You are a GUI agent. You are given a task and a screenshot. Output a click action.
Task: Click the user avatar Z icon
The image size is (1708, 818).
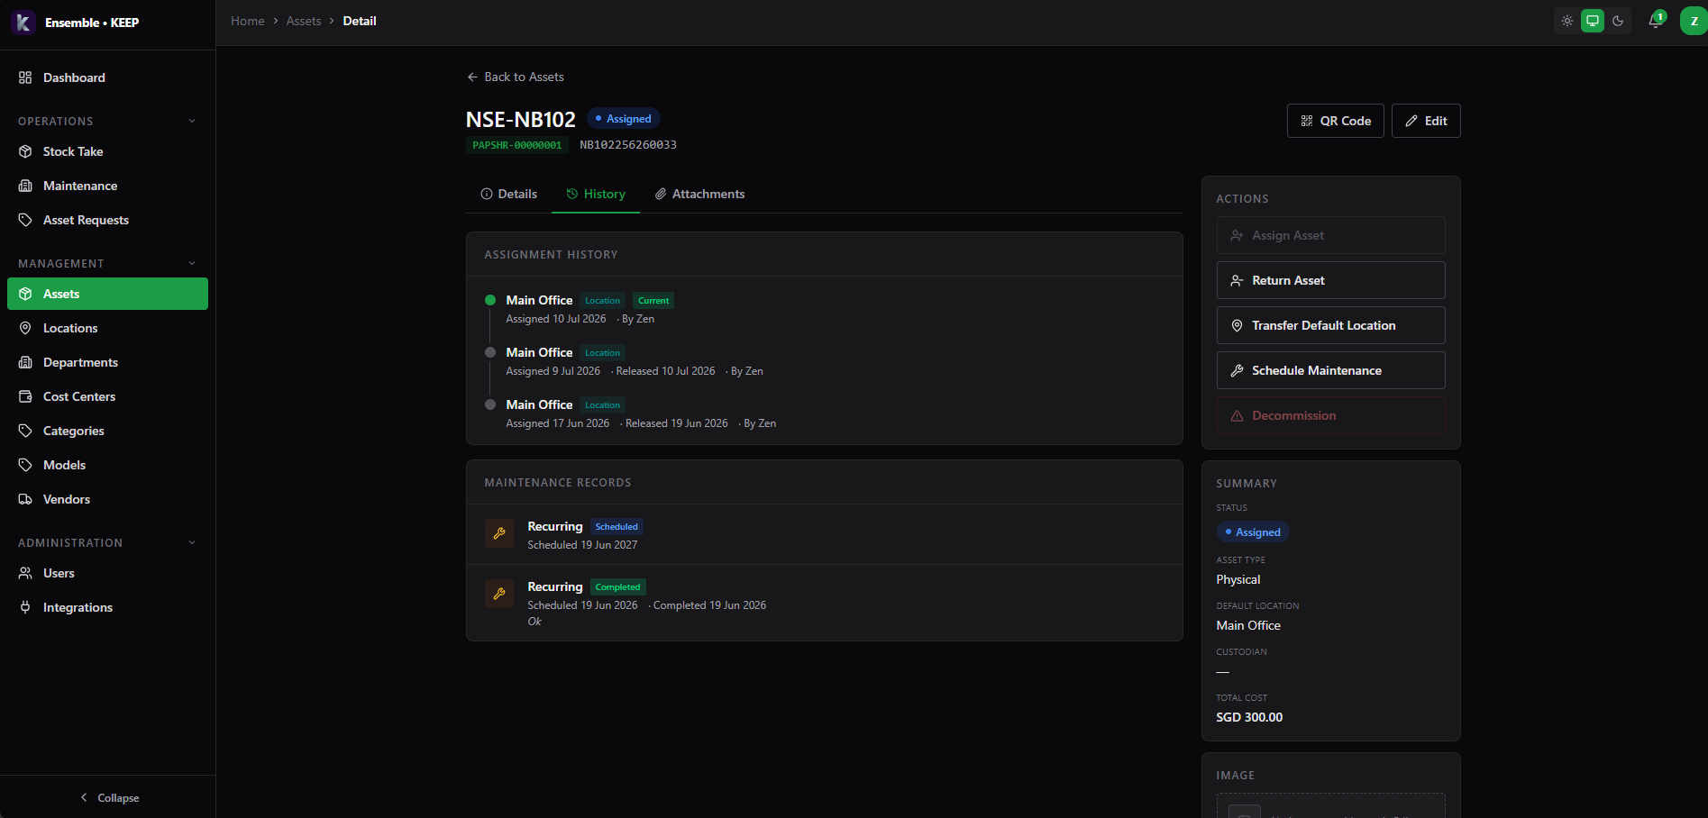click(1694, 21)
